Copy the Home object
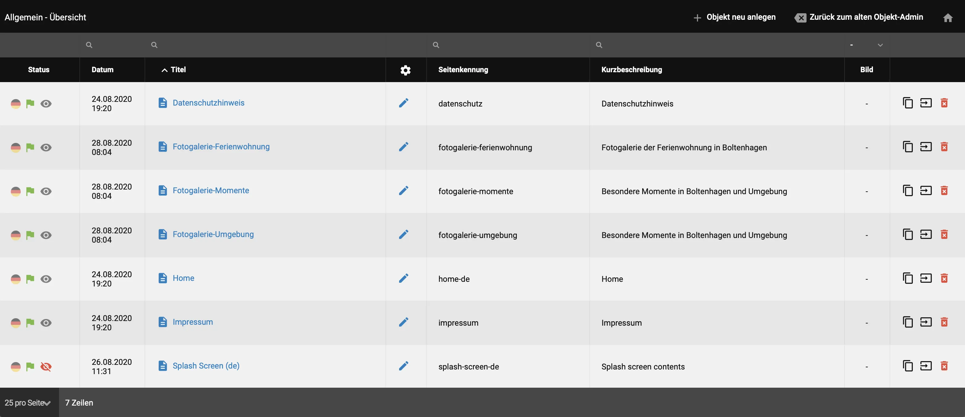965x417 pixels. coord(908,278)
